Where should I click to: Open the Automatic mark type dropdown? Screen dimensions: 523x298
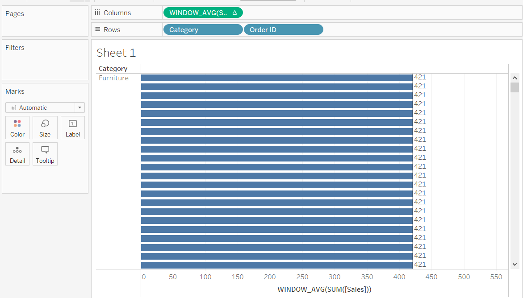tap(80, 108)
